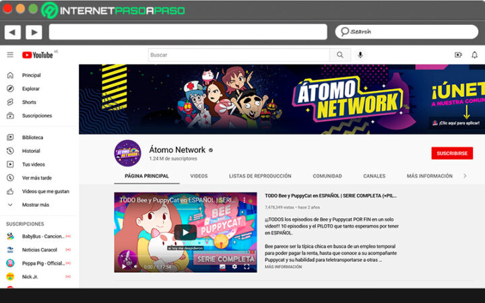Switch to the VIDEOS channel tab
This screenshot has width=485, height=303.
point(199,176)
